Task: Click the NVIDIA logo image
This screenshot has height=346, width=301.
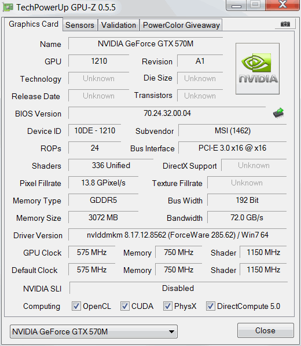Action: tap(258, 68)
